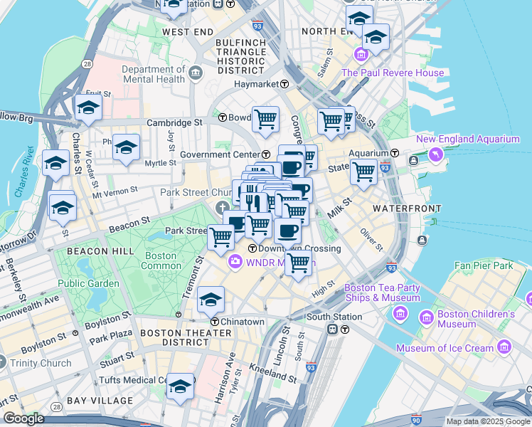Screen dimensions: 532x427
Task: Select the school marker near Myrtle St
Action: pyautogui.click(x=126, y=148)
